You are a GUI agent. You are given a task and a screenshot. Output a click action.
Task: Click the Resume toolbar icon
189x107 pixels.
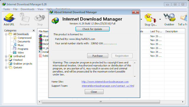click(x=25, y=18)
